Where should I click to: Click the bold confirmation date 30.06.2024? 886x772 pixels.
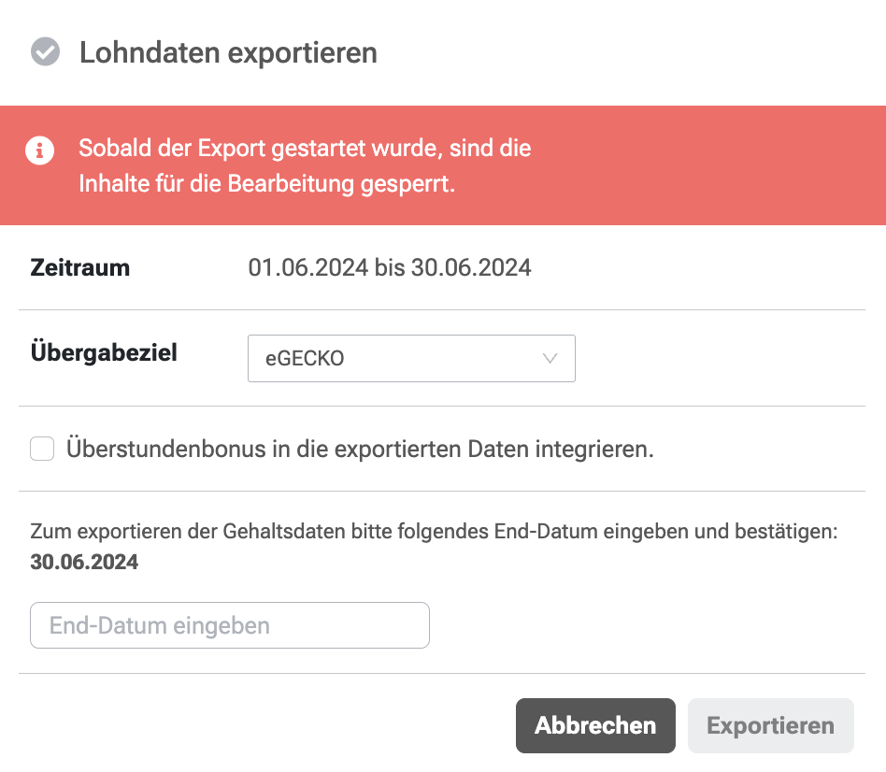pos(84,562)
